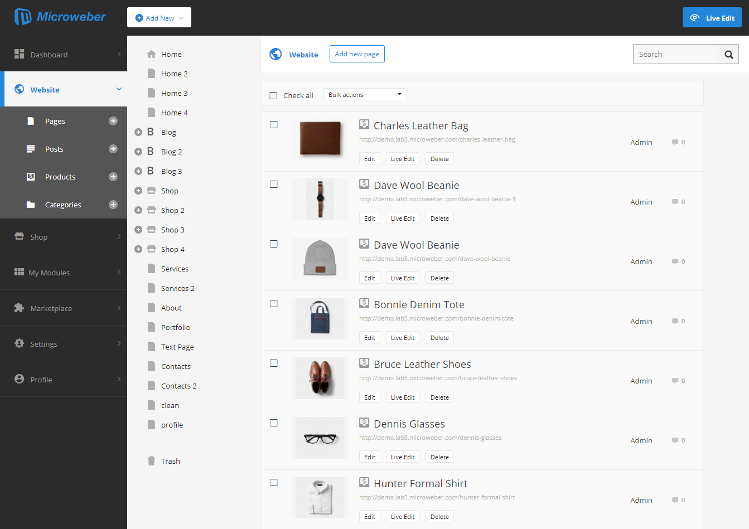This screenshot has width=749, height=529.
Task: Open the Settings menu item
Action: pyautogui.click(x=64, y=343)
